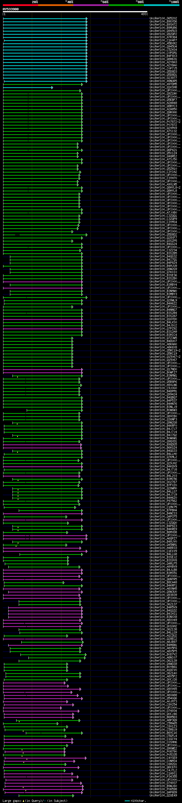Select hit UniRef100_Q8BYC3

163,106
